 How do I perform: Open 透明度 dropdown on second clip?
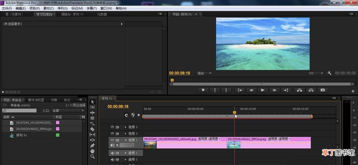[279, 139]
